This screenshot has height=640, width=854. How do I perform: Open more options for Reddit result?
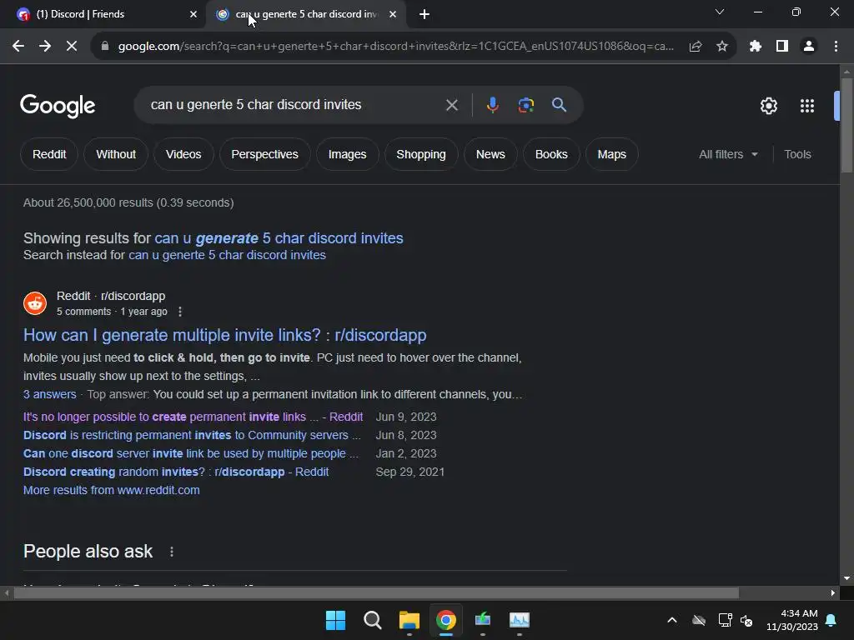(x=180, y=312)
